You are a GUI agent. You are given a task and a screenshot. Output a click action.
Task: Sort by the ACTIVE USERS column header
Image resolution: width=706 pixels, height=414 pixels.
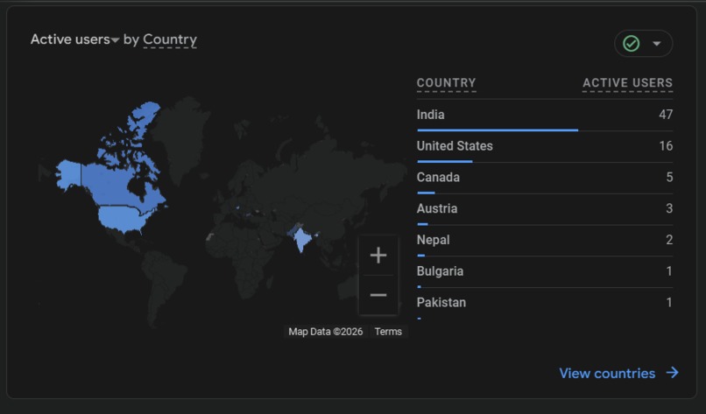pos(627,83)
